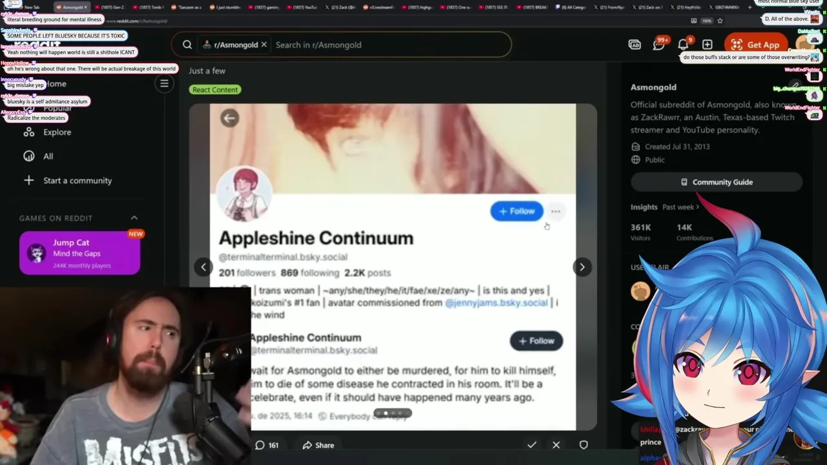Toggle the sidebar hamburger collapse button
Viewport: 827px width, 465px height.
(x=164, y=83)
